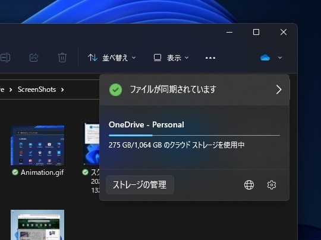The height and width of the screenshot is (240, 321).
Task: Click the green sync checkmark icon
Action: (x=116, y=89)
